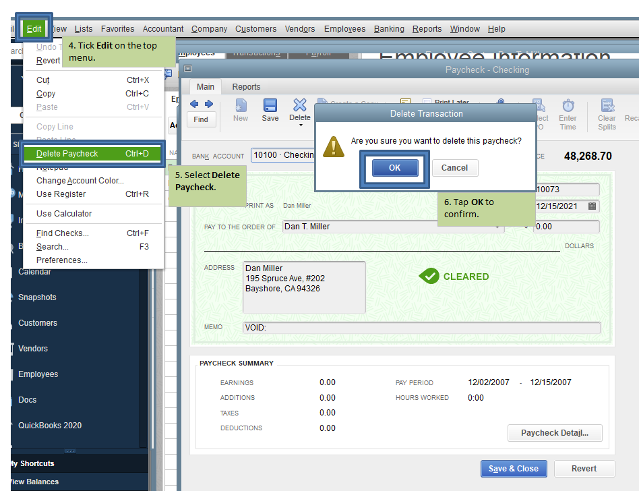Open the Favorites menu
Image resolution: width=639 pixels, height=491 pixels.
pos(117,28)
